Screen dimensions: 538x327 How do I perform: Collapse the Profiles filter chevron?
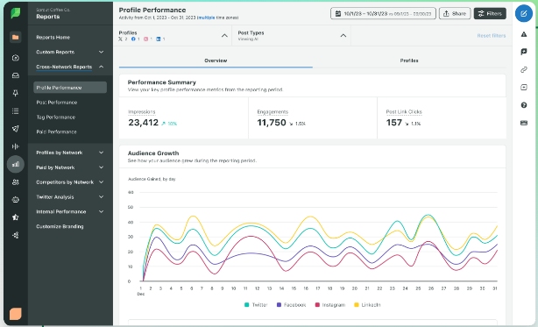pyautogui.click(x=224, y=35)
